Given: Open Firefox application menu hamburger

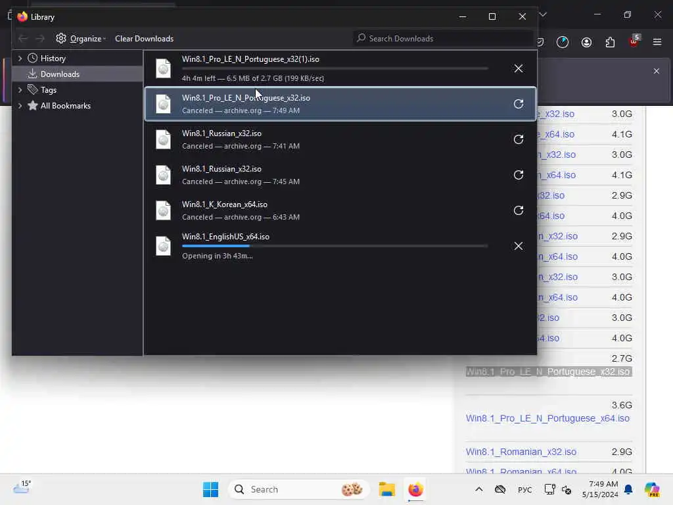Looking at the screenshot, I should click(657, 42).
